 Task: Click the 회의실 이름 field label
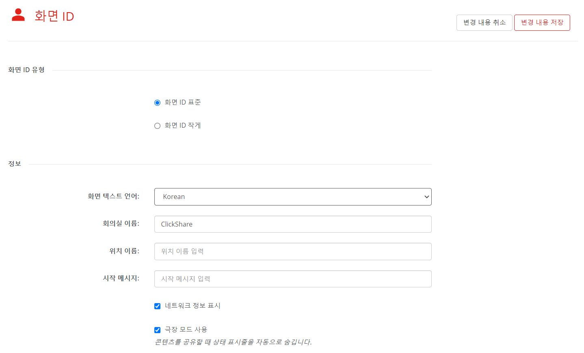tap(121, 223)
